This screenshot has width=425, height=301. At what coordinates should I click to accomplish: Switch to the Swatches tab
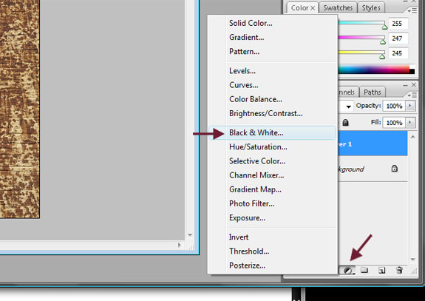click(x=338, y=8)
